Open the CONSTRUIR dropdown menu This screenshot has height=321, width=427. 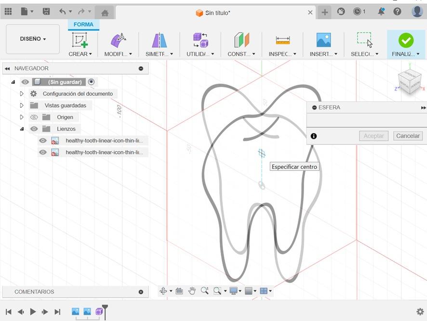point(241,54)
